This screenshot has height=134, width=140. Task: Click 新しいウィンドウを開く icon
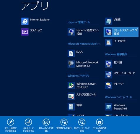46,122
